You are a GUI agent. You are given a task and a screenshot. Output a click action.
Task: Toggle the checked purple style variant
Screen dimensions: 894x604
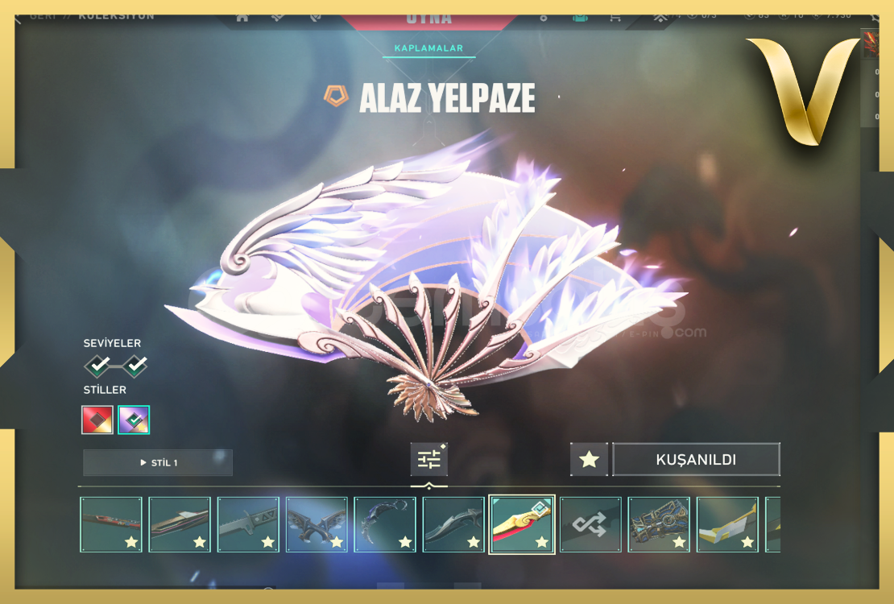(134, 420)
